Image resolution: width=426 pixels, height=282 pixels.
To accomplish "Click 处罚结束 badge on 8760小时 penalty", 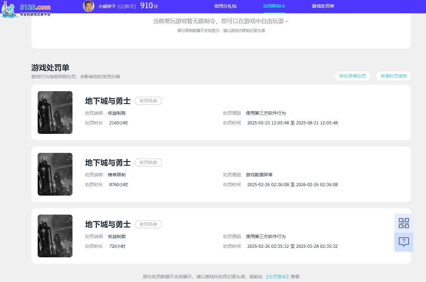I will click(x=148, y=162).
